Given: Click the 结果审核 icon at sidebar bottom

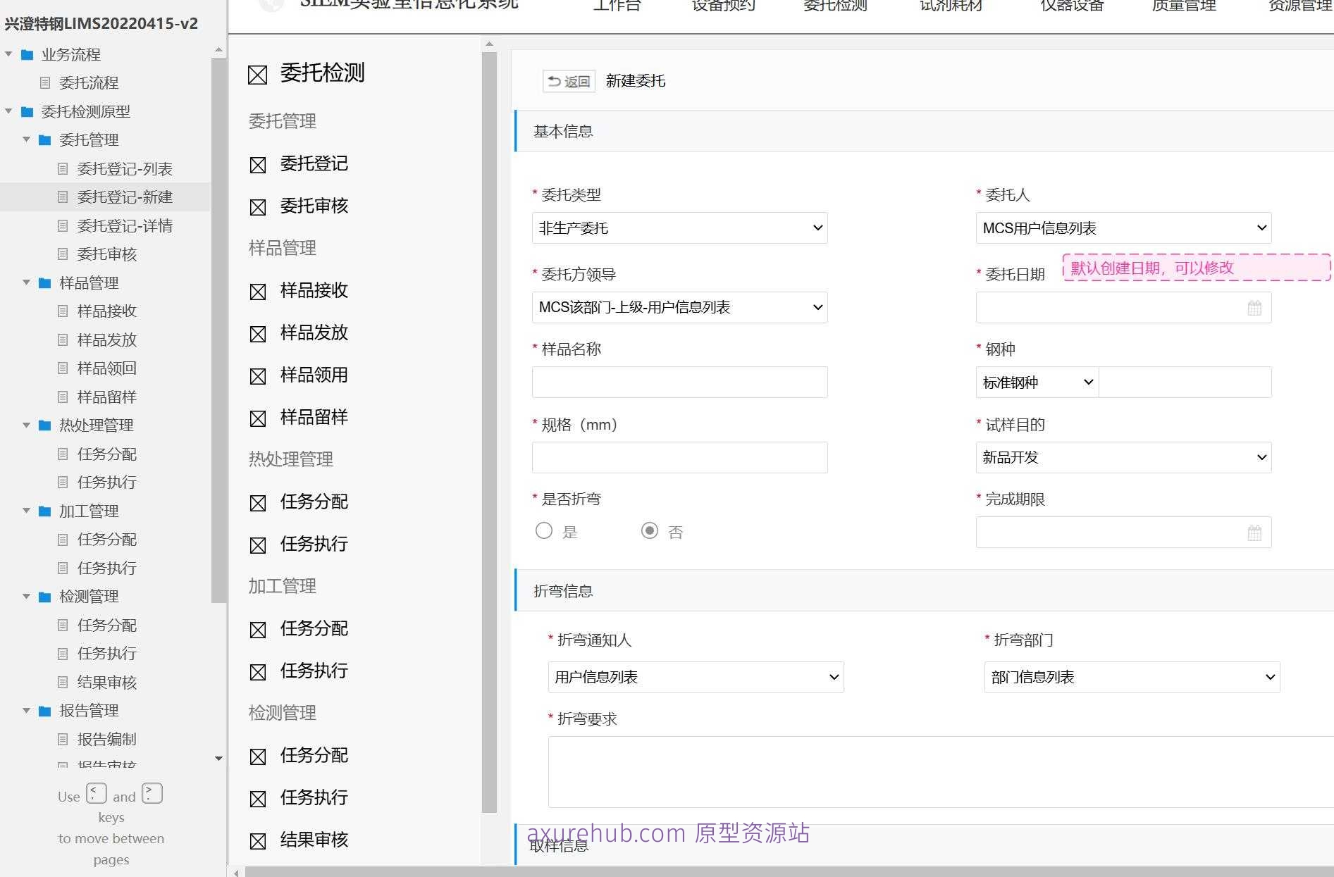Looking at the screenshot, I should 257,840.
